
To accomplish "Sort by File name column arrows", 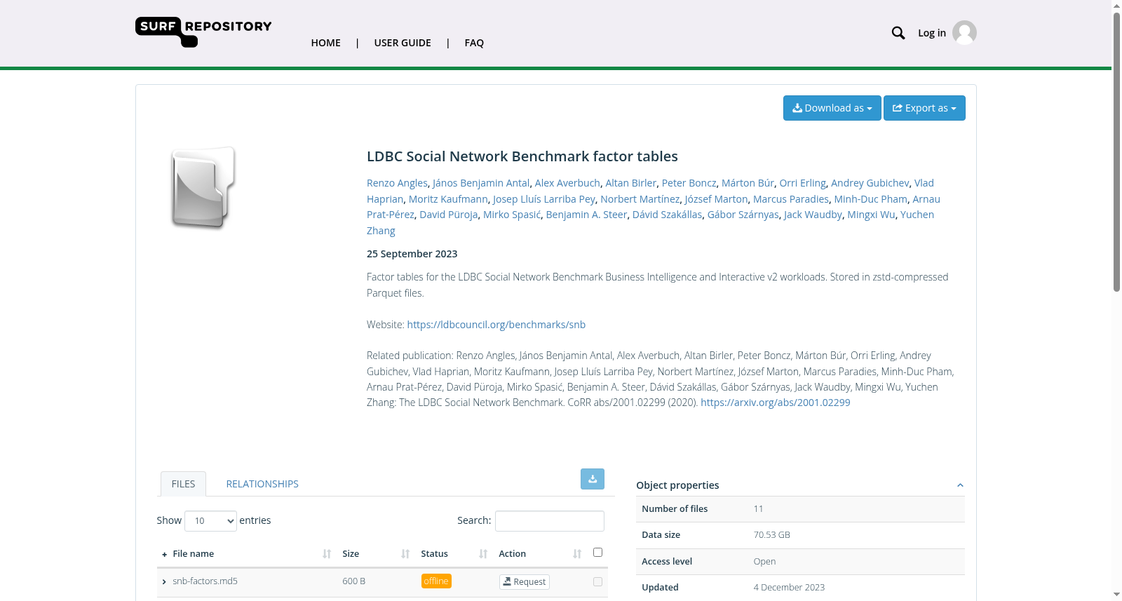I will (327, 554).
